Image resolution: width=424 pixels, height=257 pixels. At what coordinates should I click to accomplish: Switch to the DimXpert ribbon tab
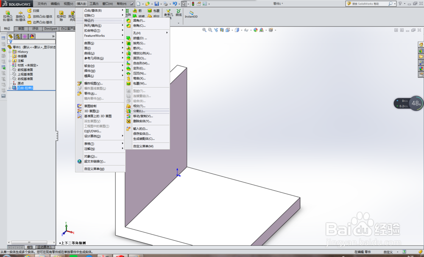[x=50, y=29]
